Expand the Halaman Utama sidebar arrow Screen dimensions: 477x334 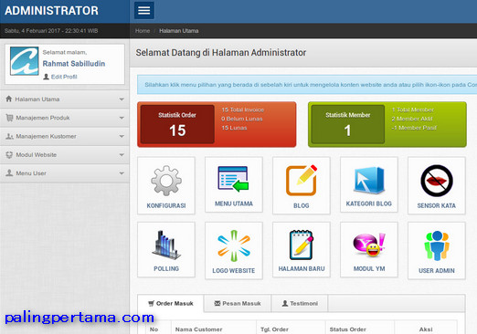click(122, 99)
